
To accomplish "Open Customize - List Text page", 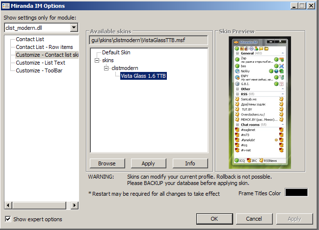I will click(x=40, y=63).
